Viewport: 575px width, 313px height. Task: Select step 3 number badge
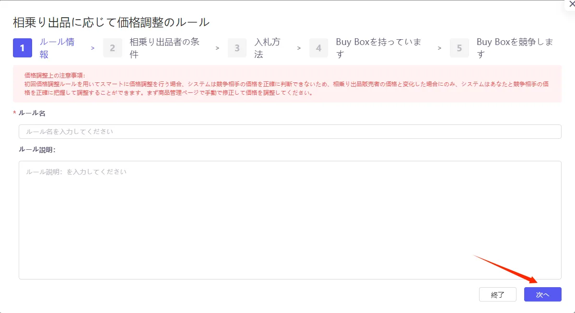pyautogui.click(x=237, y=48)
